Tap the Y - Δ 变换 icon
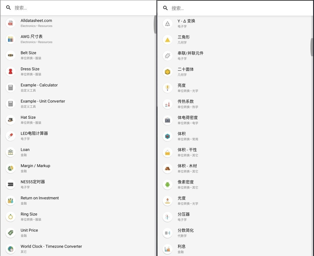Viewport: 314px width, 256px height. point(167,24)
